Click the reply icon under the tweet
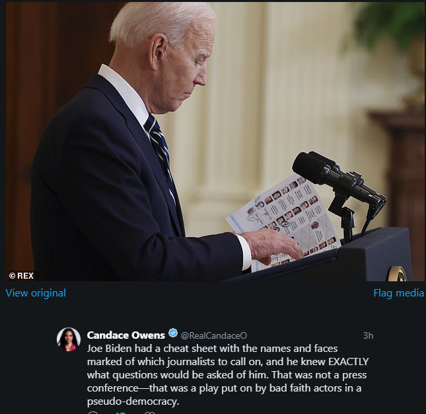 [93, 413]
